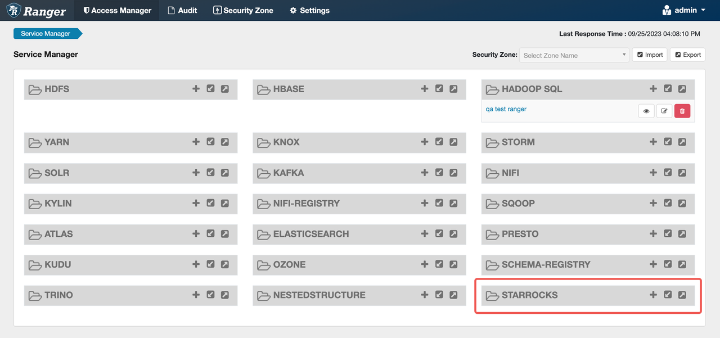
Task: Click the export icon for PRESTO
Action: 682,234
